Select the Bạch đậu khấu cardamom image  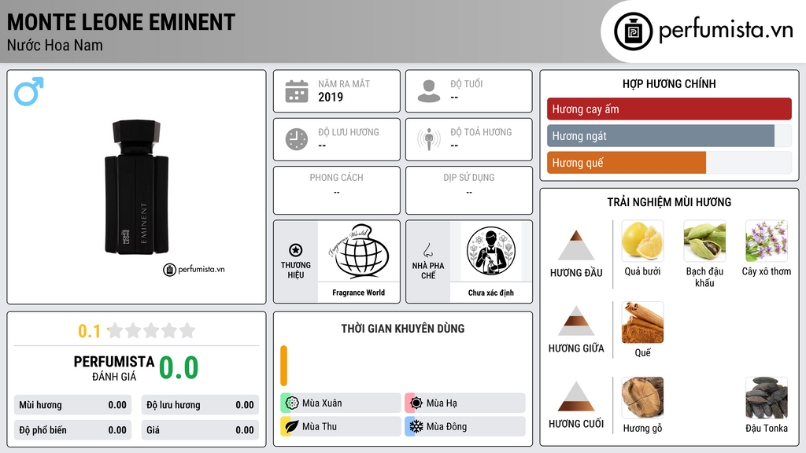point(704,241)
